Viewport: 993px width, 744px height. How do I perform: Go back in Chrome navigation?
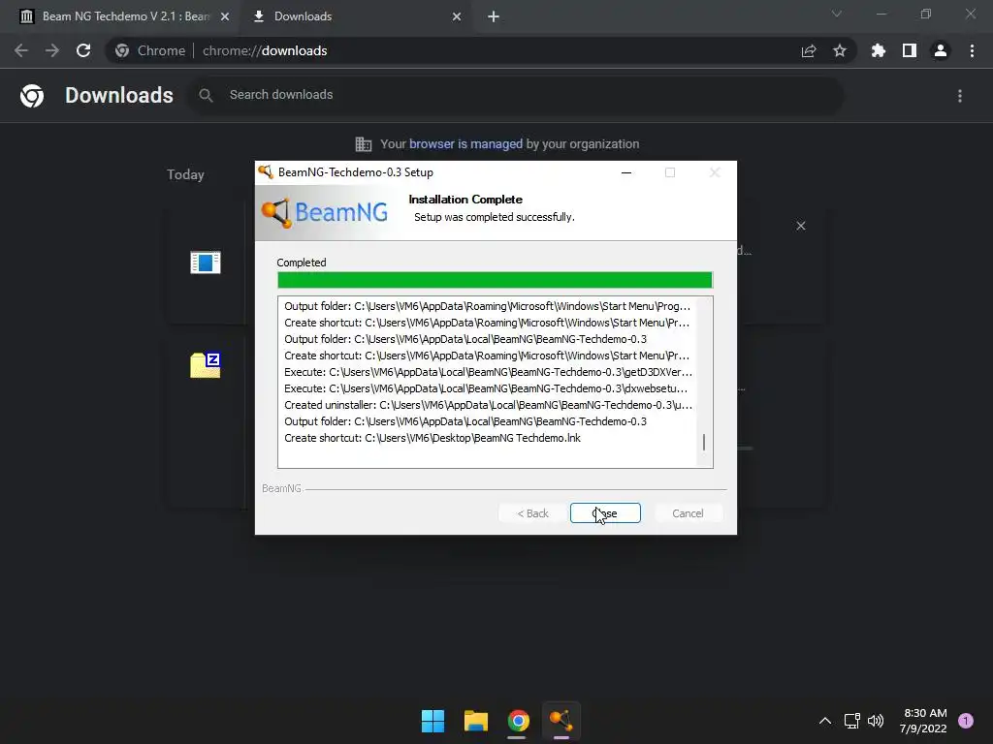click(21, 50)
